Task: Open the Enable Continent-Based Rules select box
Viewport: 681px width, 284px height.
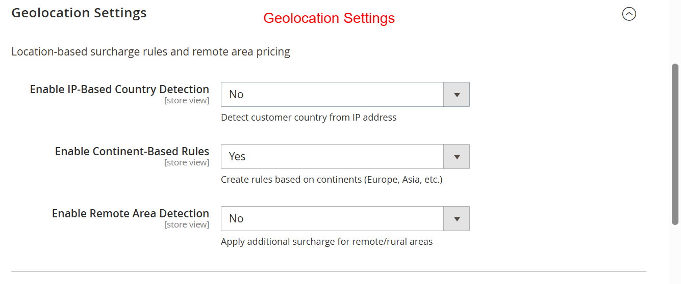Action: point(333,157)
